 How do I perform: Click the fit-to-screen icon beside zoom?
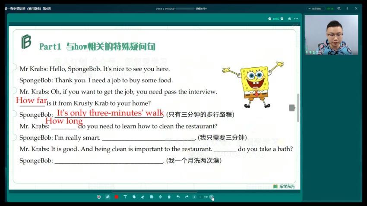[x=290, y=19]
